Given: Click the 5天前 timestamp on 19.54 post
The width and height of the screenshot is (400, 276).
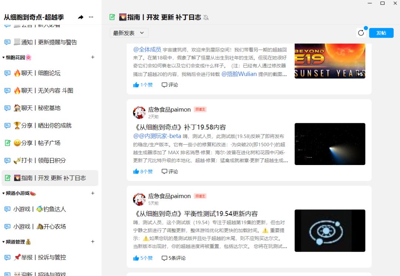Looking at the screenshot, I should coord(153,203).
